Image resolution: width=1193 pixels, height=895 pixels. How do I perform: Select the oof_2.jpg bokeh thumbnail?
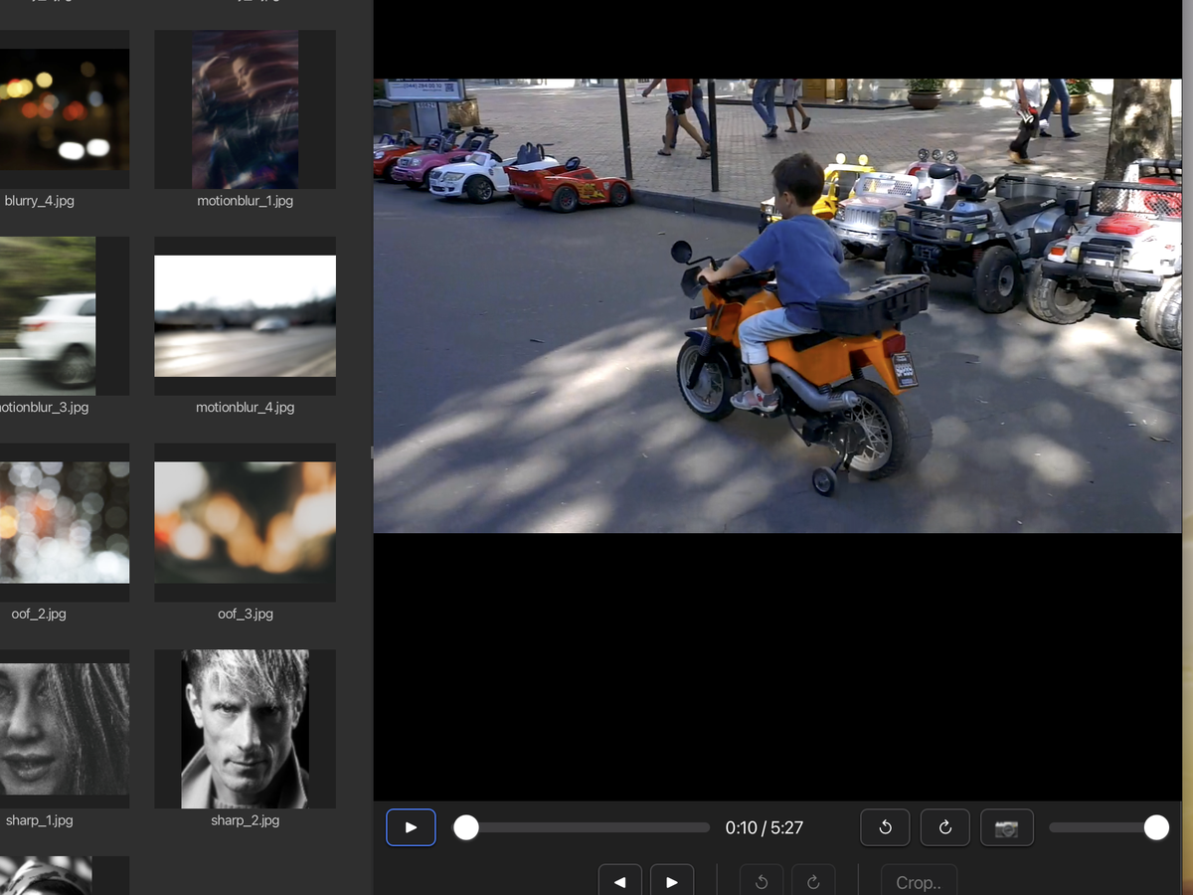click(65, 522)
